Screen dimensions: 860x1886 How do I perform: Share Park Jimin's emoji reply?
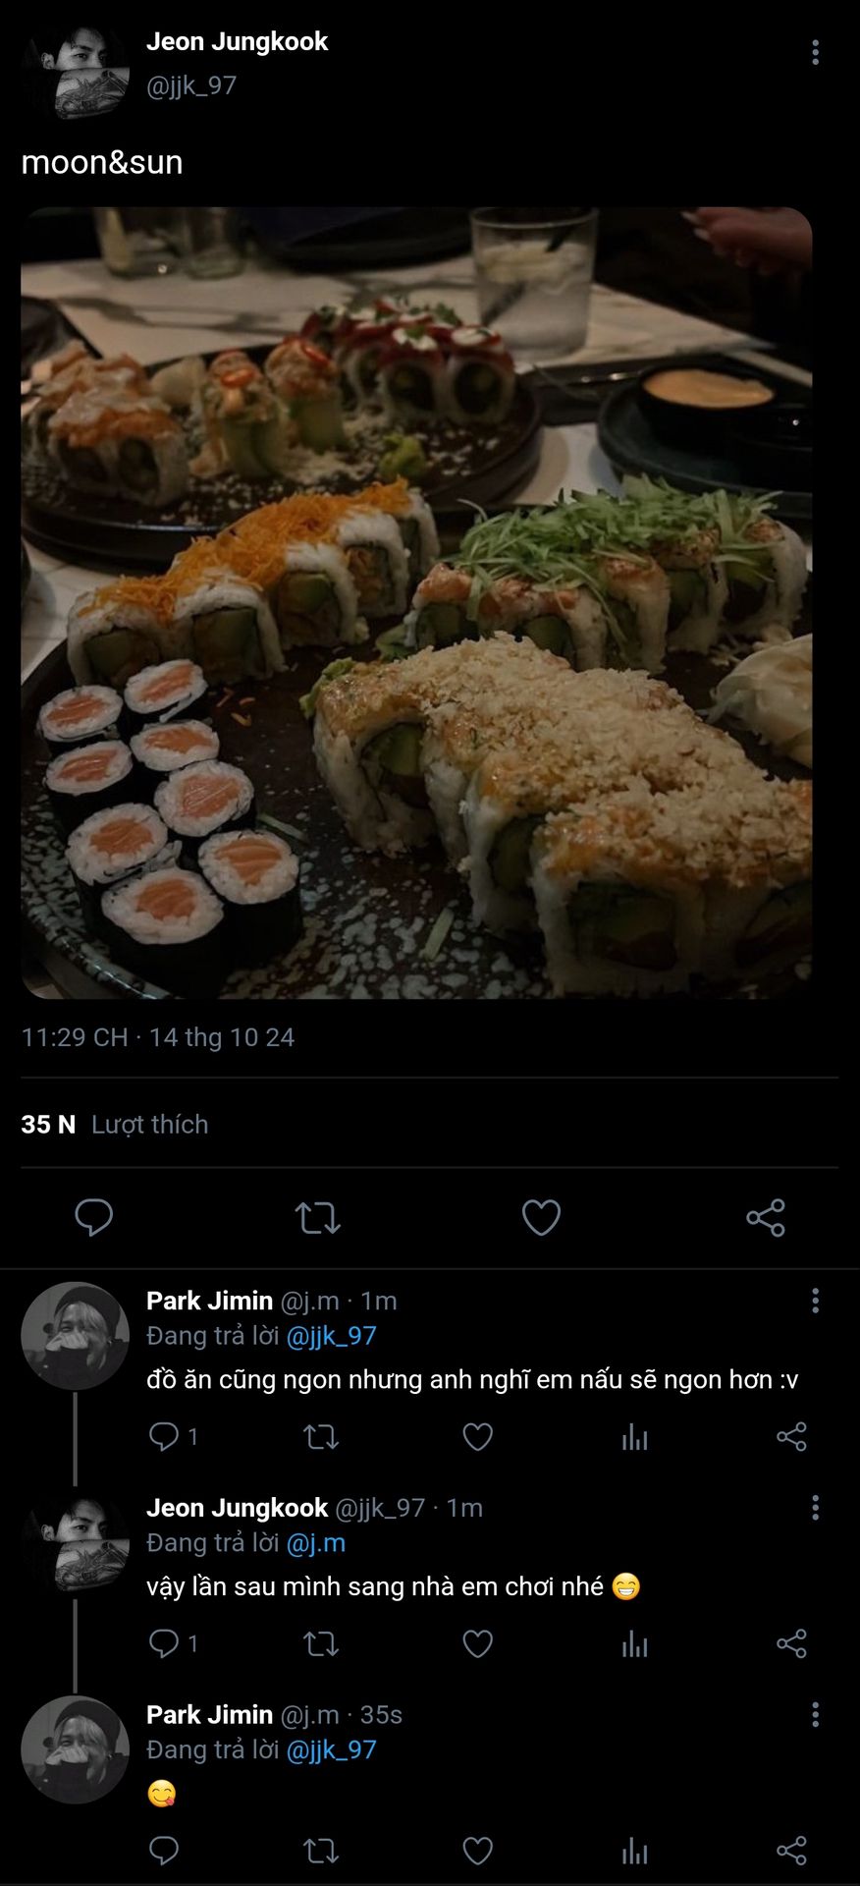[791, 1851]
